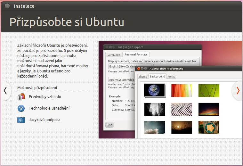
Task: Click the Apply System-Wide button
Action: tap(122, 79)
